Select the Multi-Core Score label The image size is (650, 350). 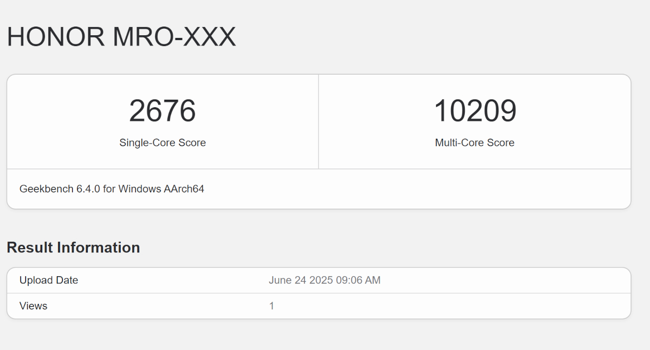474,143
